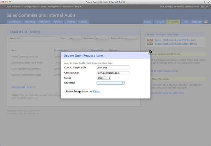The image size is (211, 146).
Task: Sort by the Item column header
Action: tap(14, 50)
